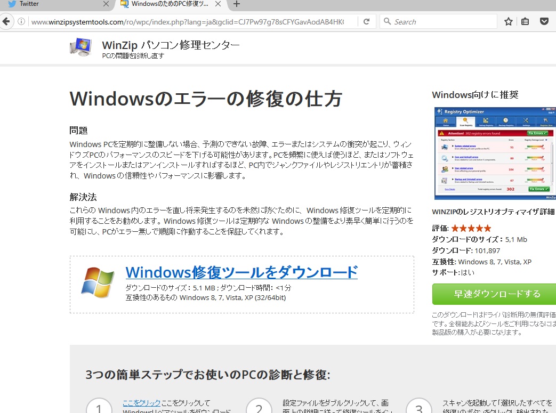Click the 解決法 section heading
This screenshot has width=556, height=413.
83,197
